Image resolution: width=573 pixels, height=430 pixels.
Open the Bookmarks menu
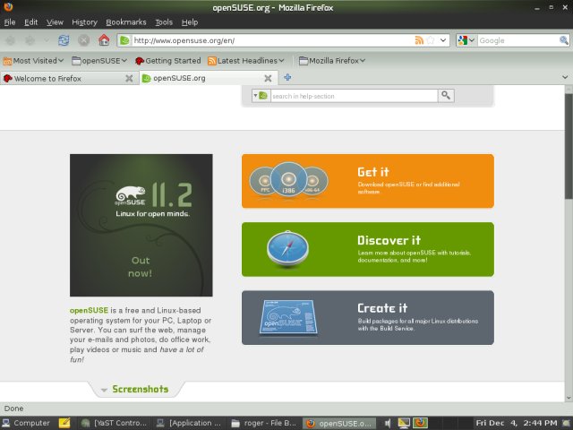[x=126, y=22]
